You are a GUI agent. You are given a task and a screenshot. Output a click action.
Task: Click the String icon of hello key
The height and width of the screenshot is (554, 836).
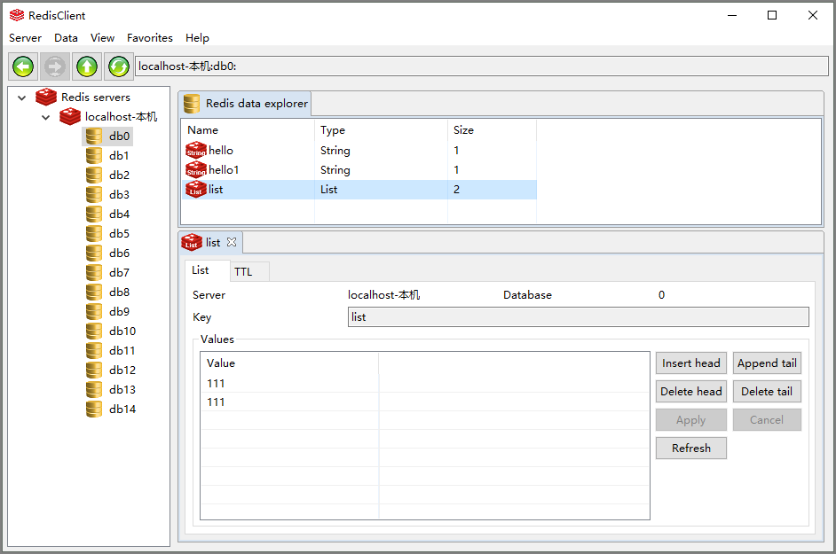pos(195,150)
